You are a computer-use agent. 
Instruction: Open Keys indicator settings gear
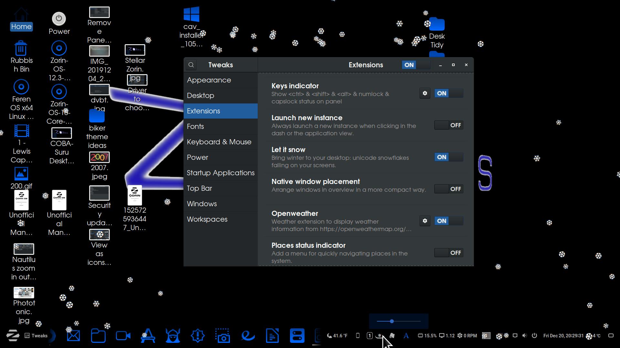click(x=425, y=93)
